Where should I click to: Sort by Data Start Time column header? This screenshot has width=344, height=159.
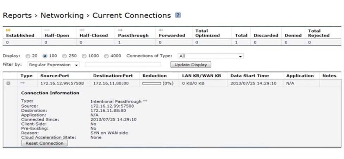pos(249,76)
